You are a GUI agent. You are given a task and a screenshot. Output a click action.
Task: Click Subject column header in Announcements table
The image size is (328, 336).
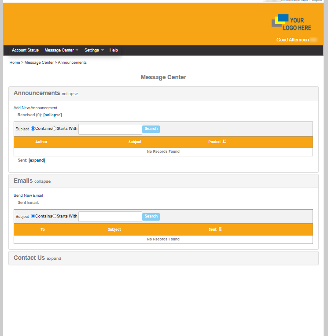pyautogui.click(x=135, y=142)
